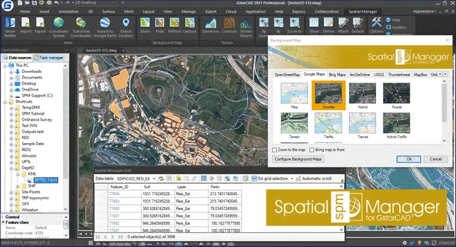
Task: Open the Search Location tool
Action: [x=126, y=27]
